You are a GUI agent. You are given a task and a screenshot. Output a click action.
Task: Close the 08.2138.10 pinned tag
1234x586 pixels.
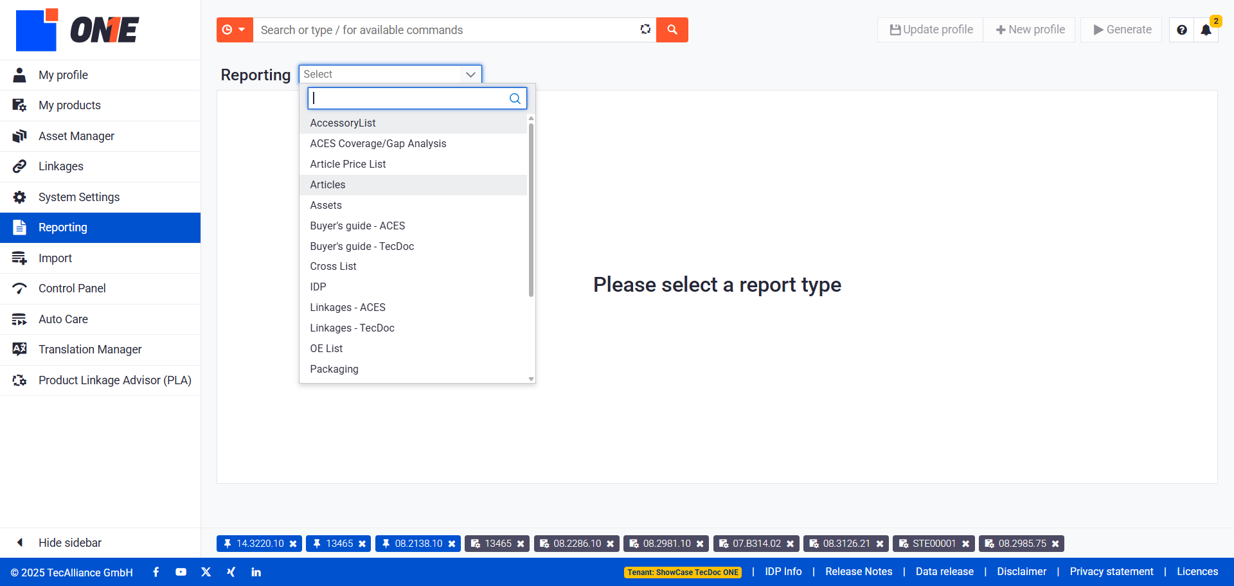coord(452,544)
